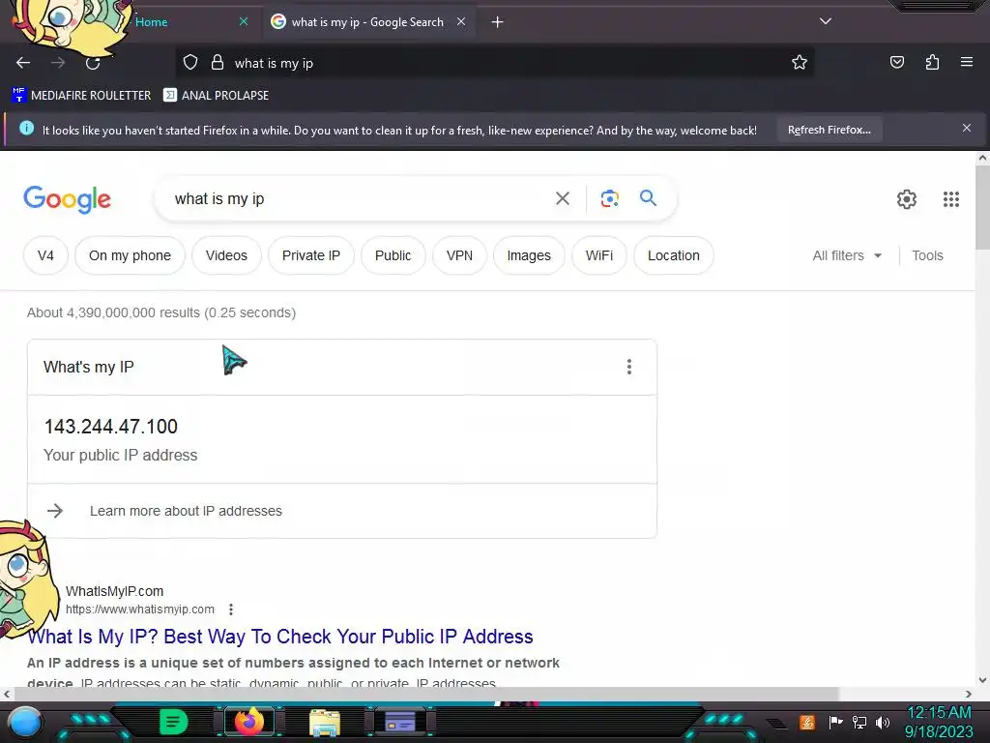
Task: Switch to Videos results
Action: [x=226, y=255]
